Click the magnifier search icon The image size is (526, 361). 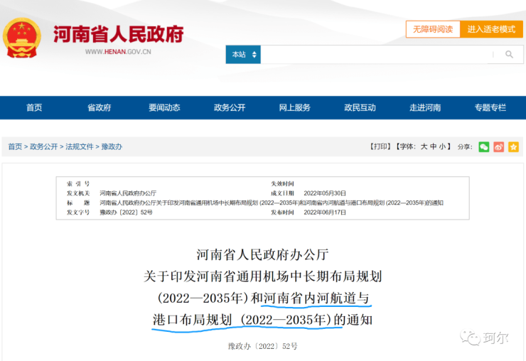coord(509,55)
